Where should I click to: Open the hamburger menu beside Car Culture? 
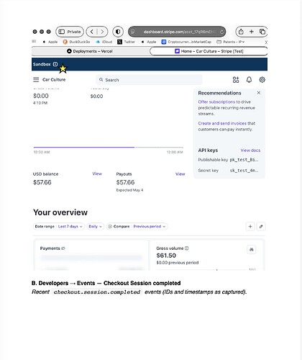tap(36, 80)
